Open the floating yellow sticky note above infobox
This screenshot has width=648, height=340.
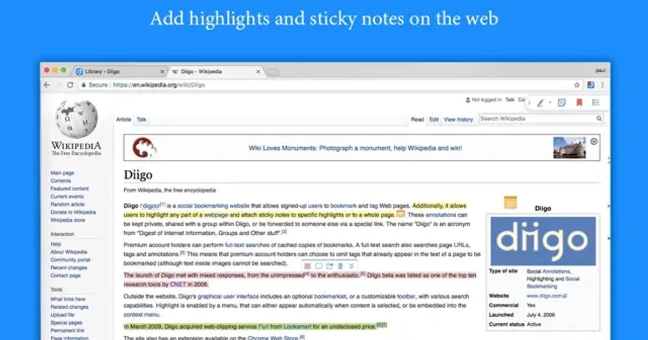[x=510, y=202]
